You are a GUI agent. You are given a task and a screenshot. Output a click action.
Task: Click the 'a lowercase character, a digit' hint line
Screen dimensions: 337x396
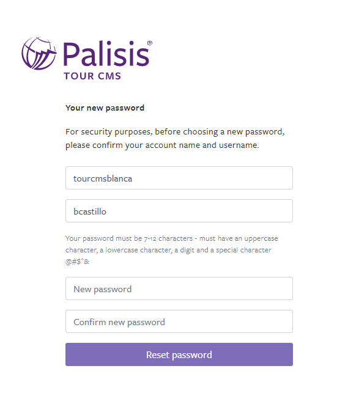[x=168, y=250]
